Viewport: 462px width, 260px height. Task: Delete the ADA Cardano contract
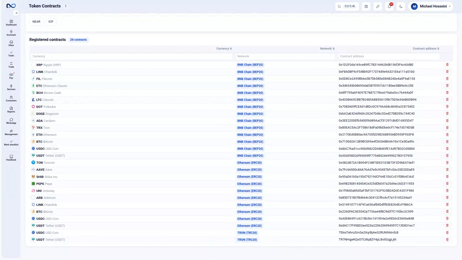(447, 121)
